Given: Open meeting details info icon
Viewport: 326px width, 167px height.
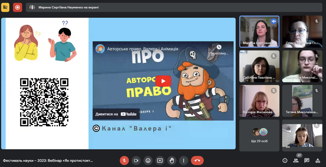Looking at the screenshot, I should click(285, 161).
